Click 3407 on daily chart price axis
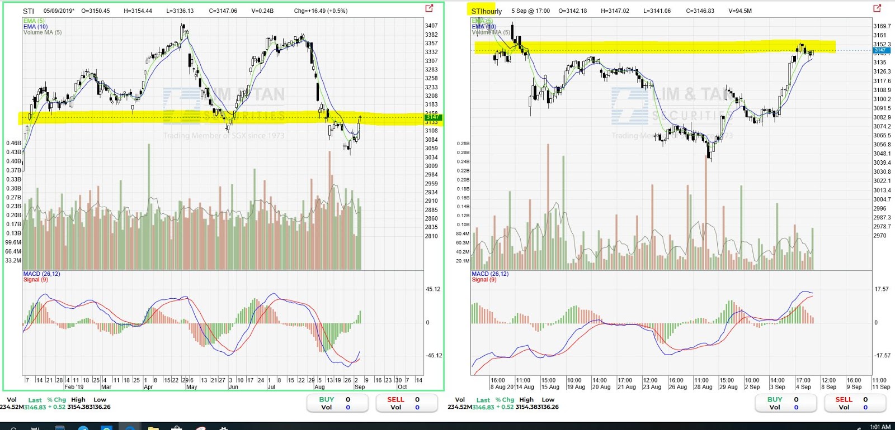Viewport: 895px width, 430px height. [431, 26]
